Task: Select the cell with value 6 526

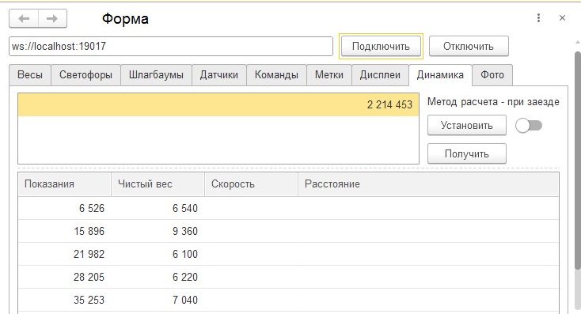Action: 64,208
